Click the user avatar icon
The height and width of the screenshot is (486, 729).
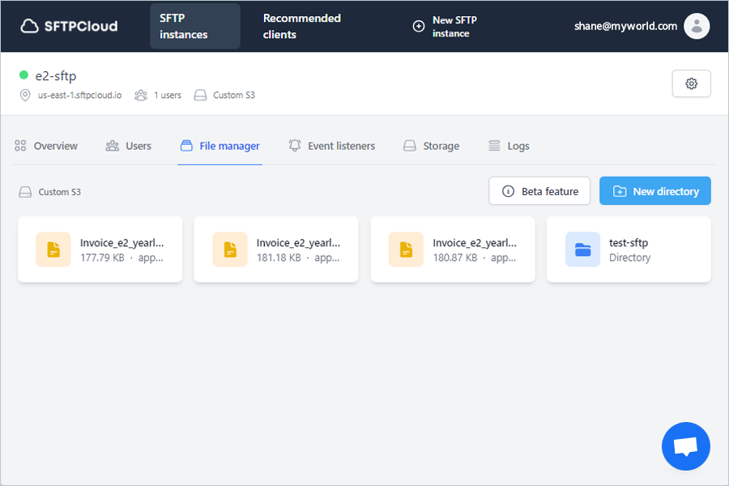697,26
